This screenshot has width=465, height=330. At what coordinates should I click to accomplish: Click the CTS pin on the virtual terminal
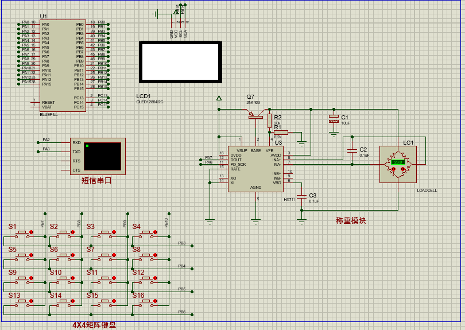(x=76, y=170)
